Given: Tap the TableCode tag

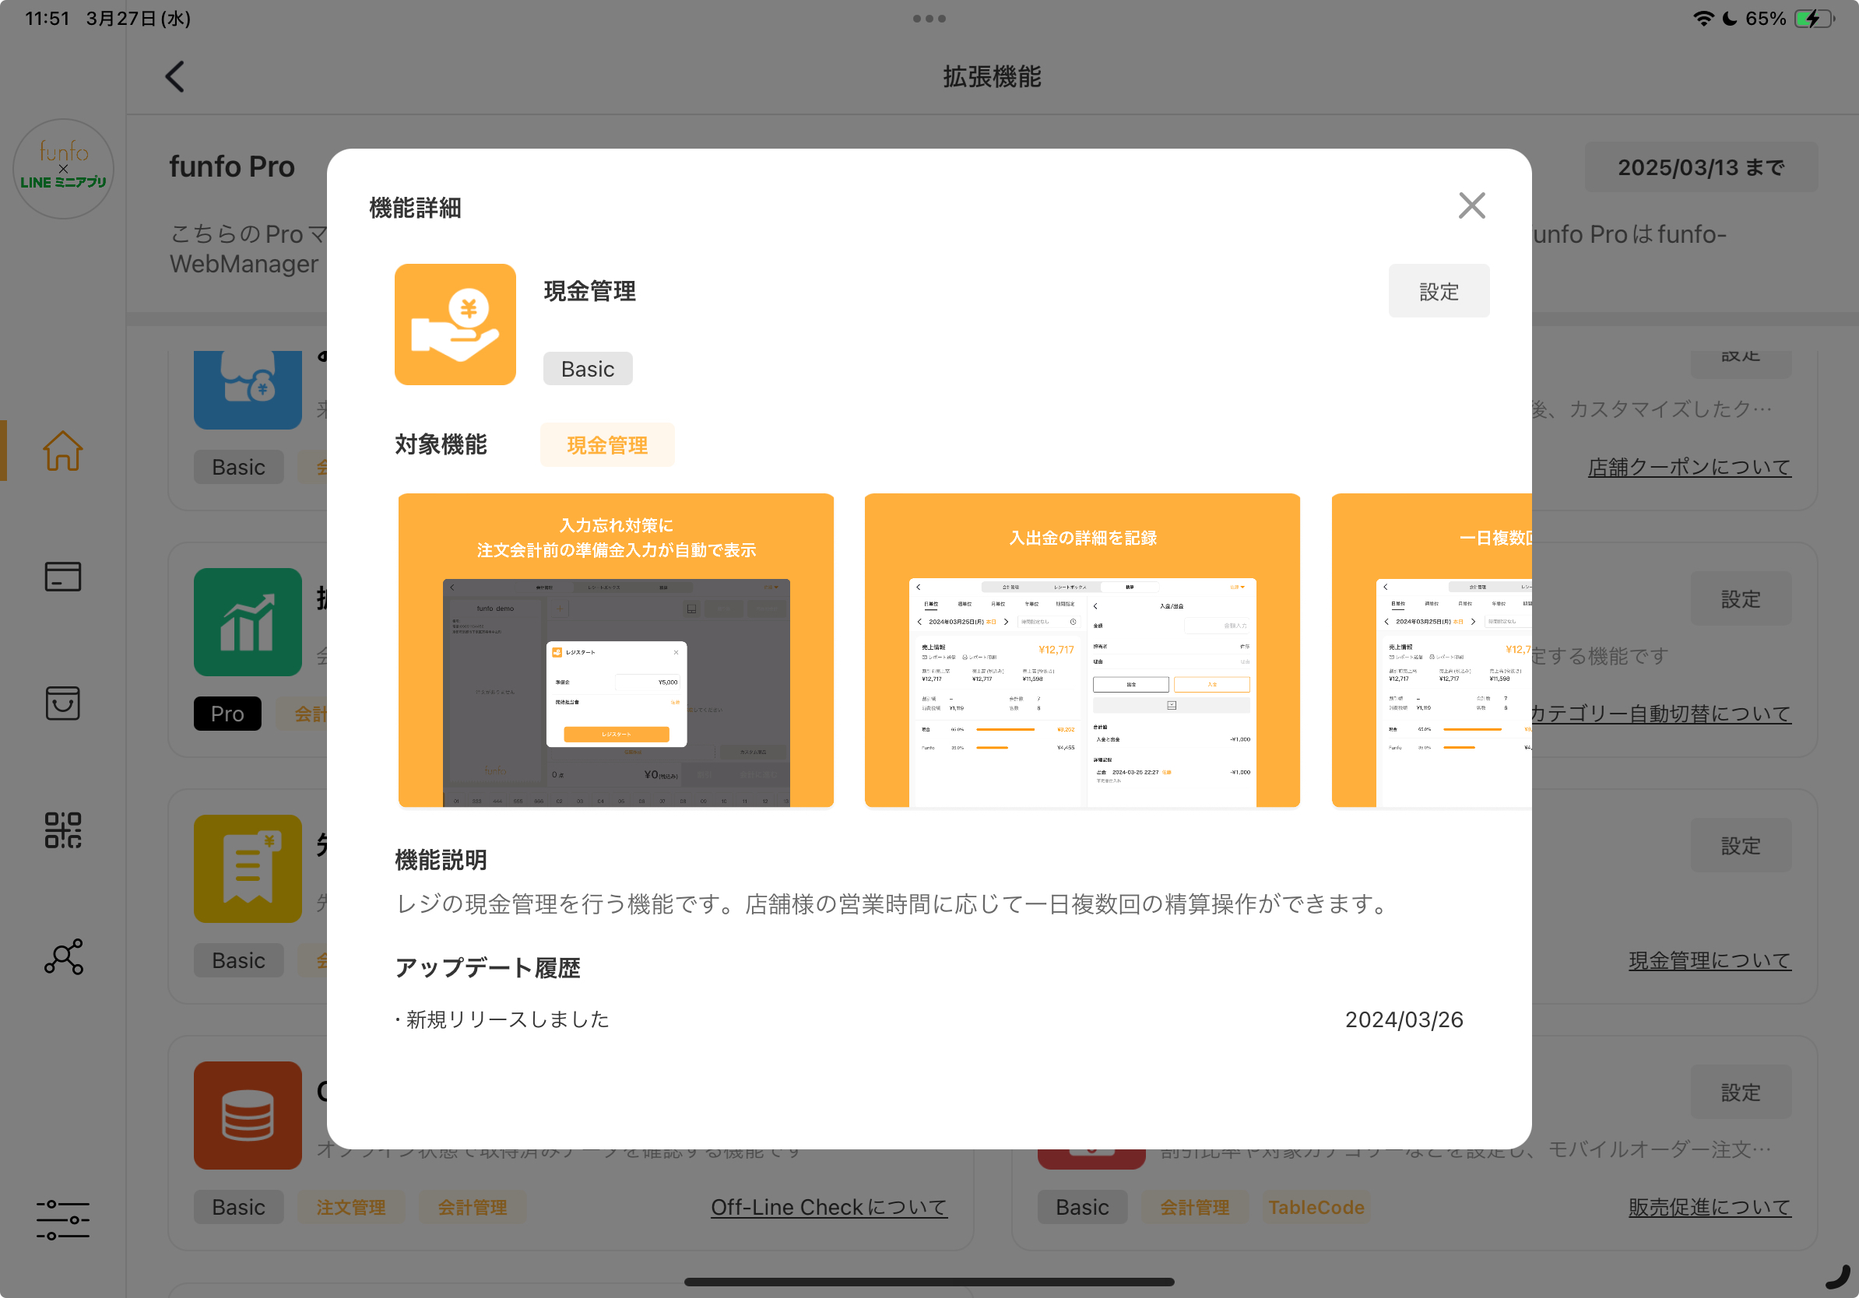Looking at the screenshot, I should pos(1316,1208).
